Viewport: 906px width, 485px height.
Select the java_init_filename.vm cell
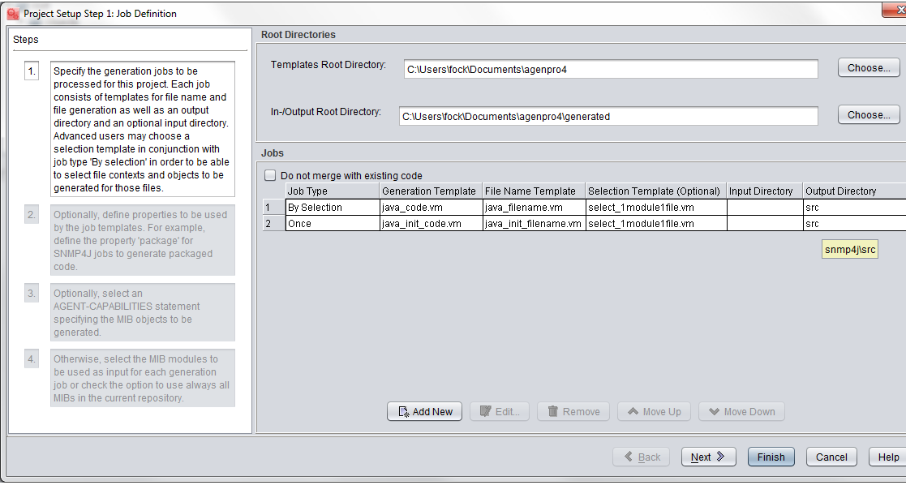click(535, 223)
